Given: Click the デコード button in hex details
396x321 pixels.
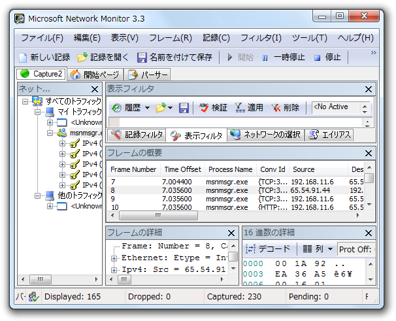Looking at the screenshot, I should [268, 249].
